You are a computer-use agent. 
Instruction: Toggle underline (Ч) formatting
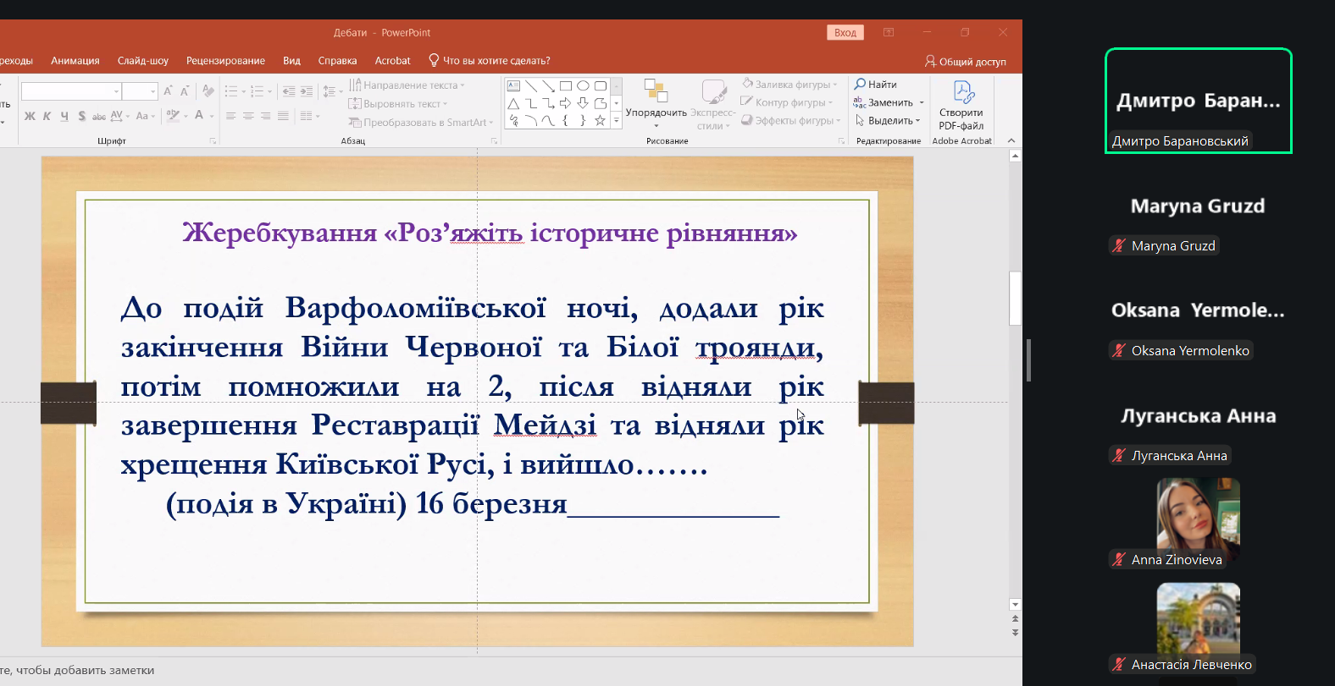pos(64,116)
